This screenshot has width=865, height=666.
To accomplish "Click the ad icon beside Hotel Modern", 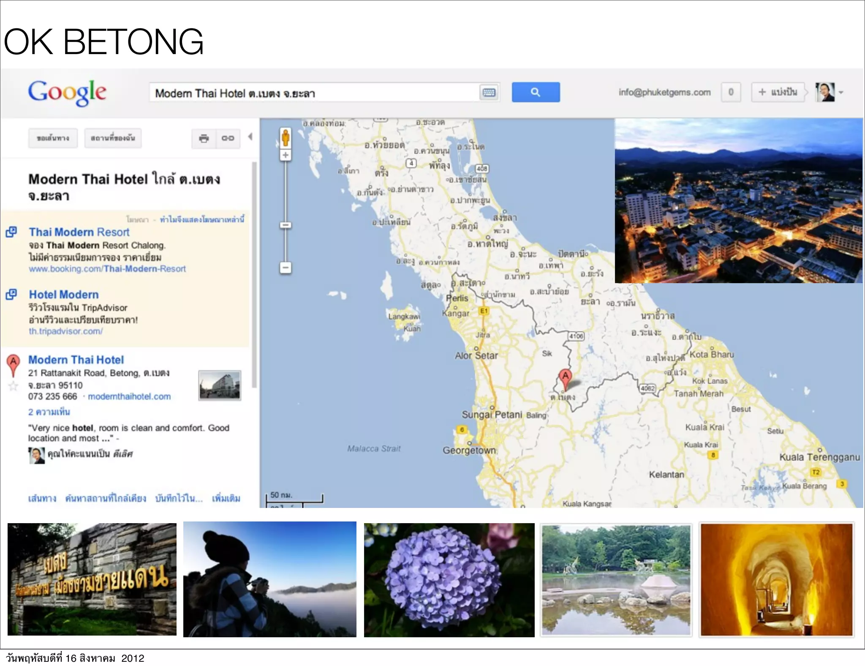I will click(11, 295).
